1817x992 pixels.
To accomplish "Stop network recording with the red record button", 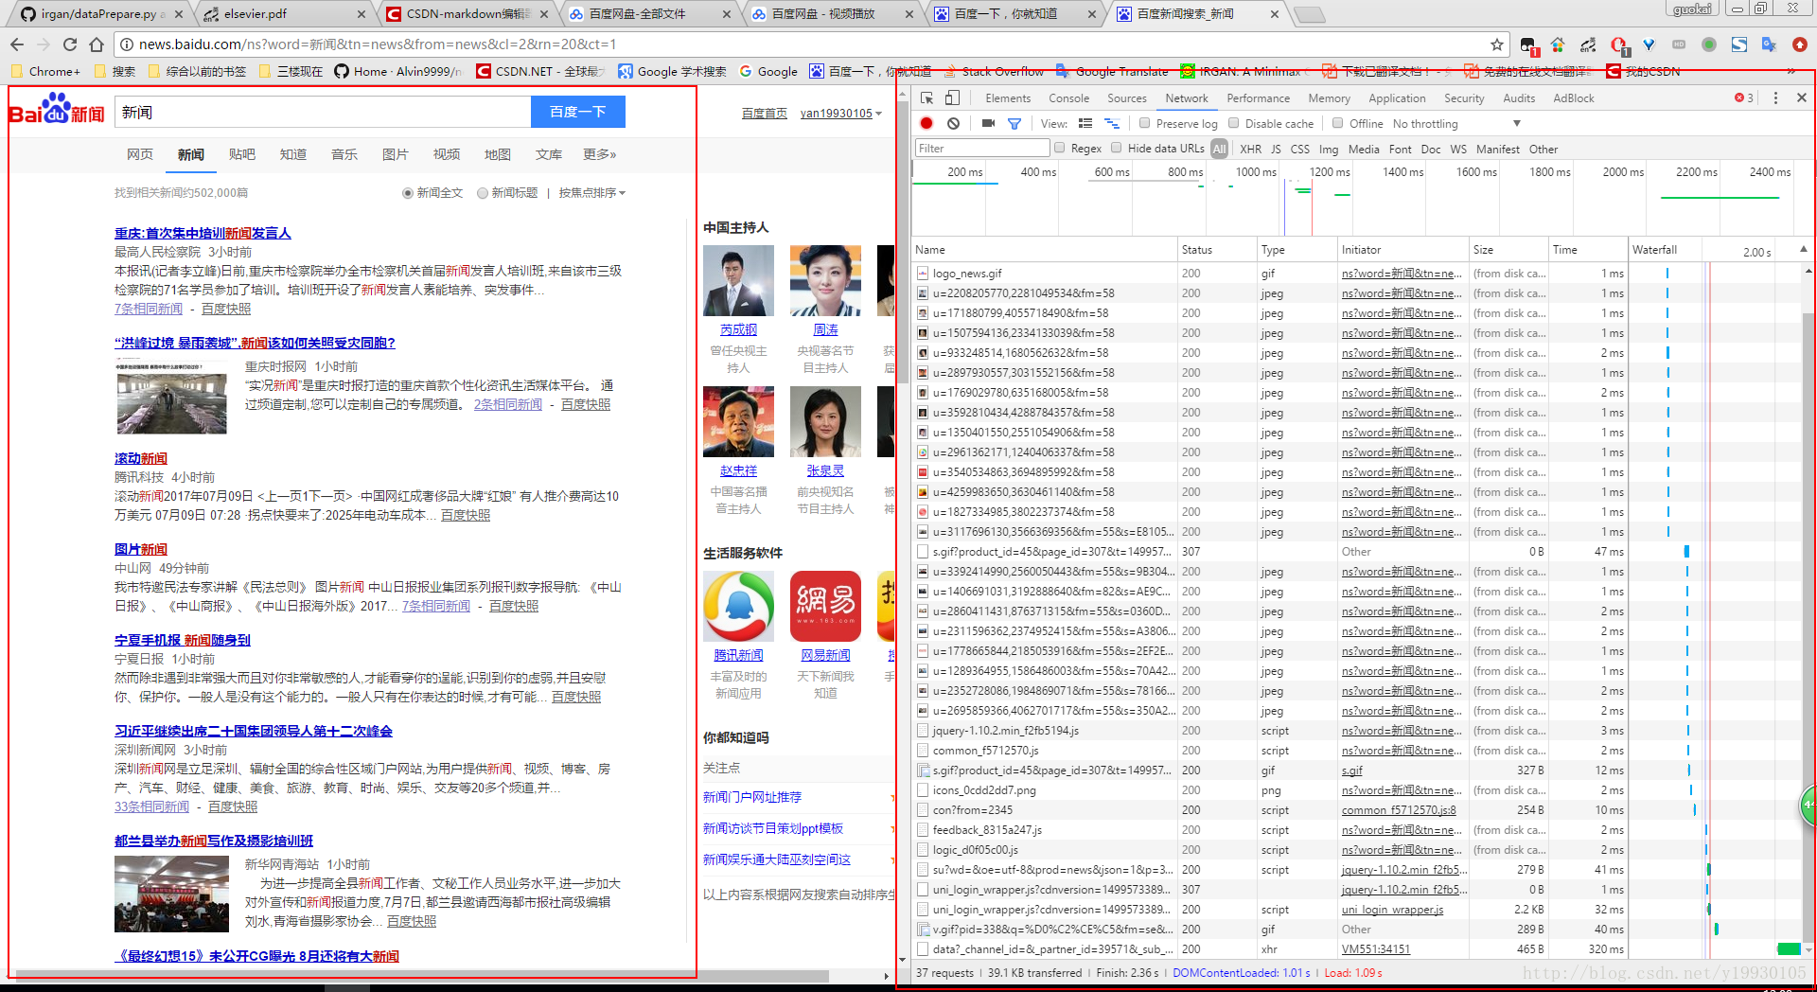I will point(926,123).
